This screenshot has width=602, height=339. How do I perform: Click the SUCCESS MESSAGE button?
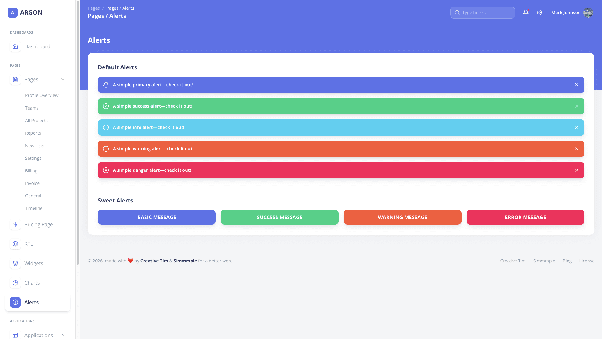pyautogui.click(x=279, y=217)
